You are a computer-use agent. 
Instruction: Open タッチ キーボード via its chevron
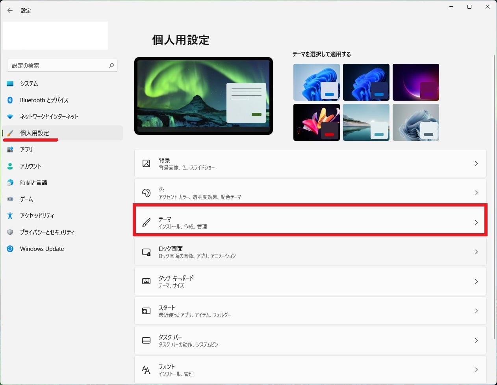(x=476, y=281)
